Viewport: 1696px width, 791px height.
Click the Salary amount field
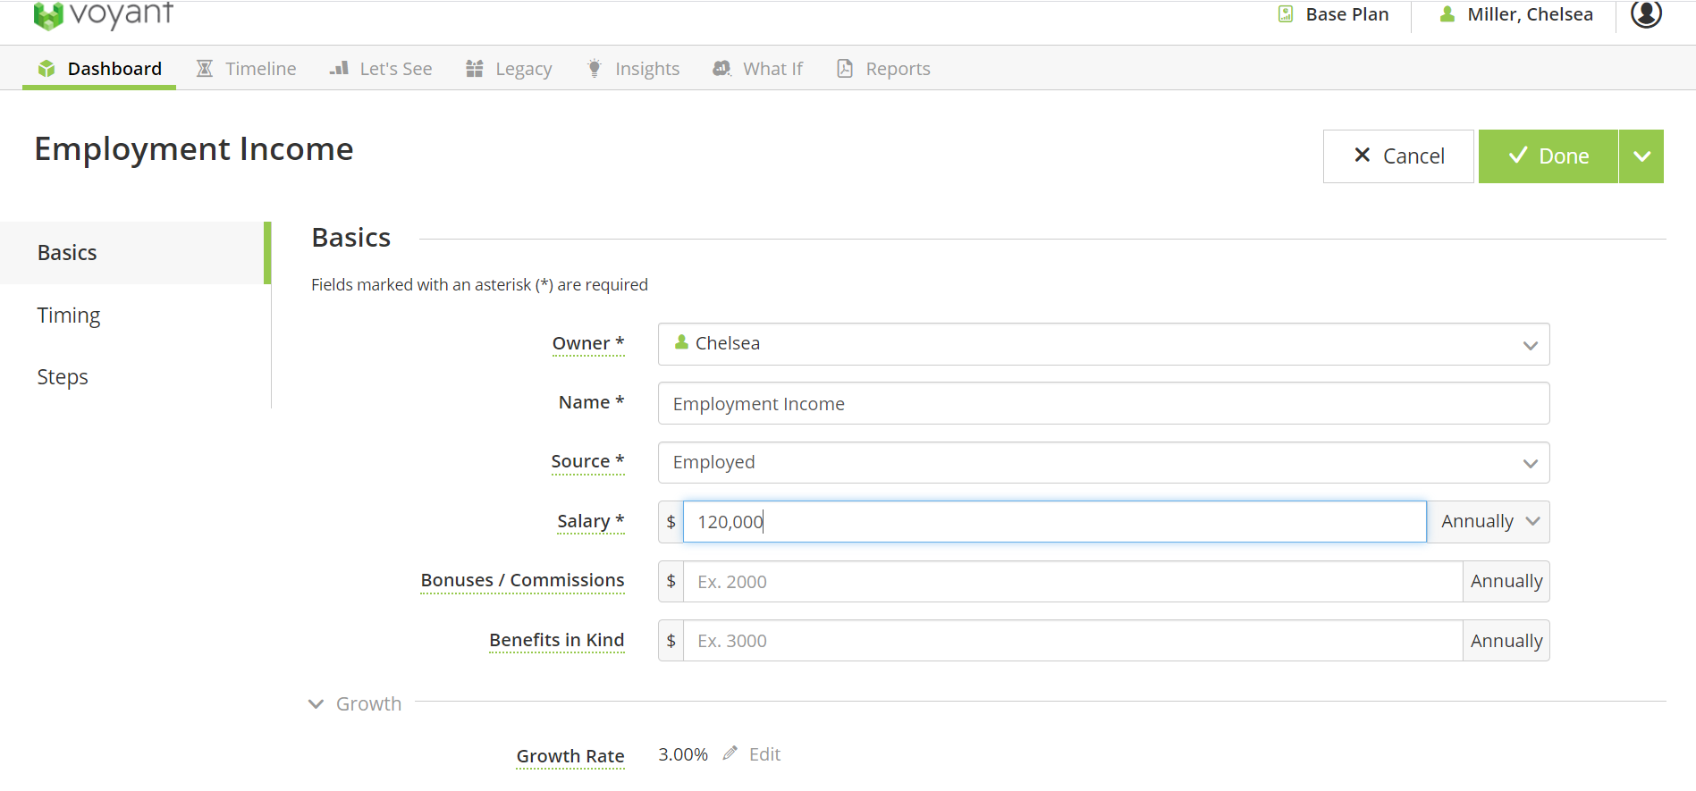click(1054, 522)
